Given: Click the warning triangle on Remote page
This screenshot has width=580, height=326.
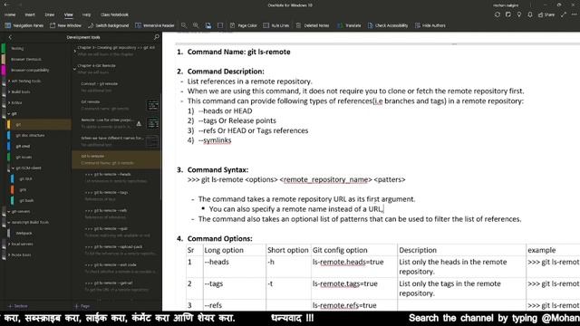Looking at the screenshot, I should point(139,124).
